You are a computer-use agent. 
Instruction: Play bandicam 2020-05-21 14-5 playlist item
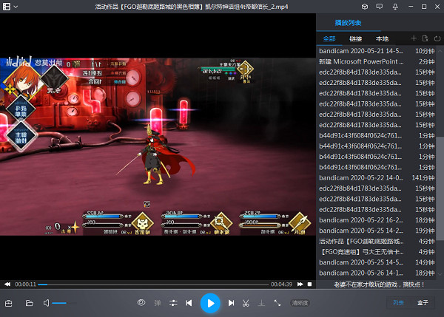pyautogui.click(x=377, y=51)
